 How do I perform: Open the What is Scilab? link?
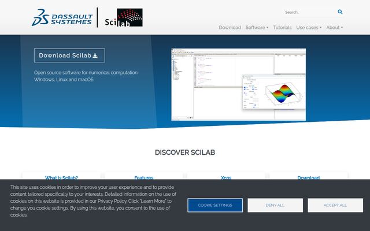point(61,178)
